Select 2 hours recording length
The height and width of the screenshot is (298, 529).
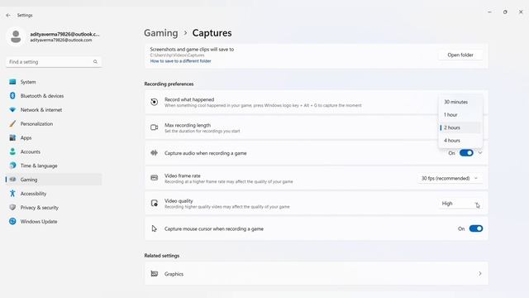click(460, 127)
